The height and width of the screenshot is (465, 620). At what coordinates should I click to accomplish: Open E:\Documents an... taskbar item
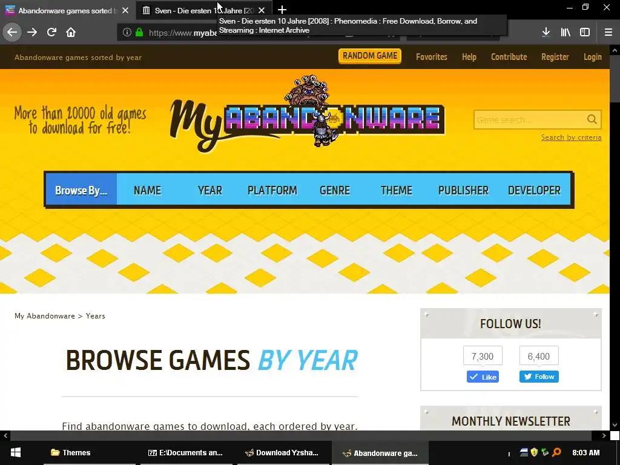(x=185, y=453)
